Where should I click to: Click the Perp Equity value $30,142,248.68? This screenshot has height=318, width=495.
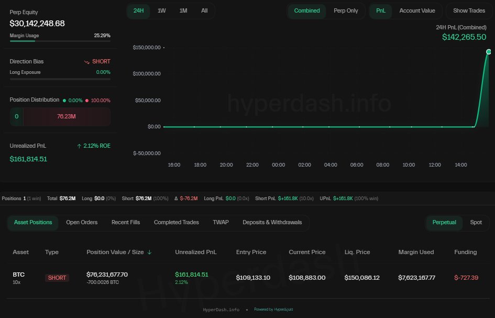[x=37, y=24]
